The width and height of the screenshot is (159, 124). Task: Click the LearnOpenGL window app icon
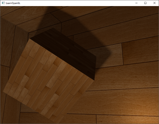pyautogui.click(x=3, y=3)
